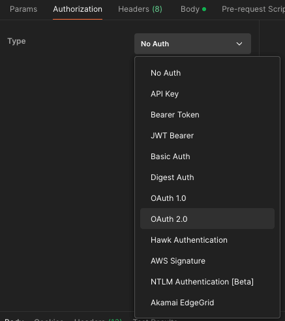Choose Hawk Authentication option
The image size is (285, 321).
pyautogui.click(x=207, y=240)
